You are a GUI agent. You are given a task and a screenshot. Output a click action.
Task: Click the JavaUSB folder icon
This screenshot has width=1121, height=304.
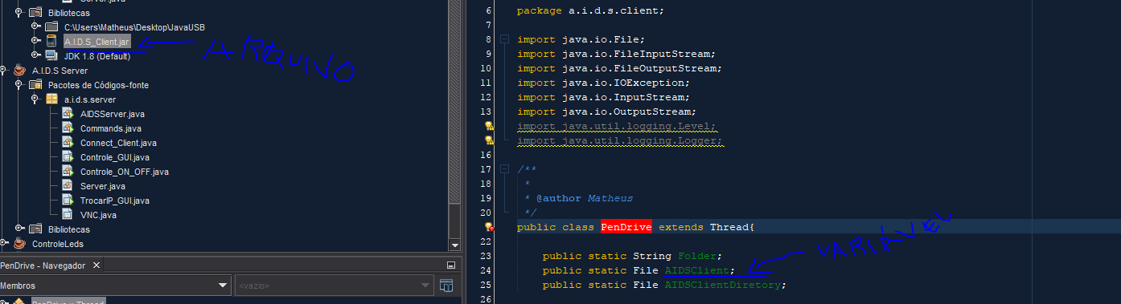click(51, 26)
